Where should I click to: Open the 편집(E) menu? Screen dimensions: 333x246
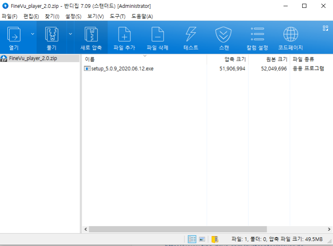(31, 16)
